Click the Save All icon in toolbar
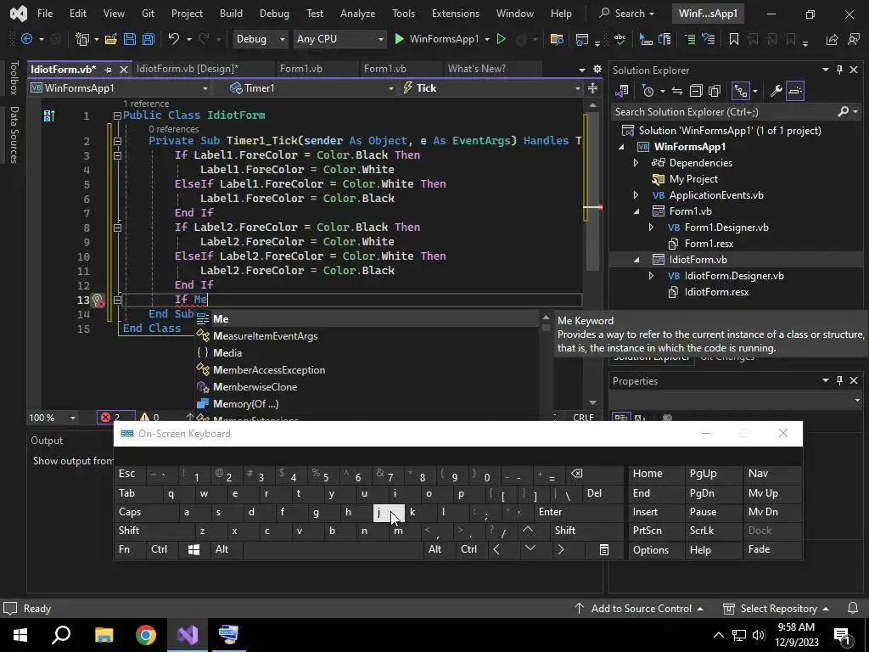Image resolution: width=869 pixels, height=652 pixels. [148, 39]
